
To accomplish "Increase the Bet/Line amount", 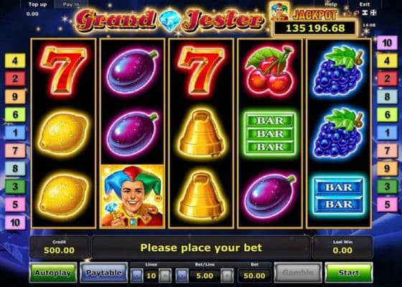I will tap(227, 276).
